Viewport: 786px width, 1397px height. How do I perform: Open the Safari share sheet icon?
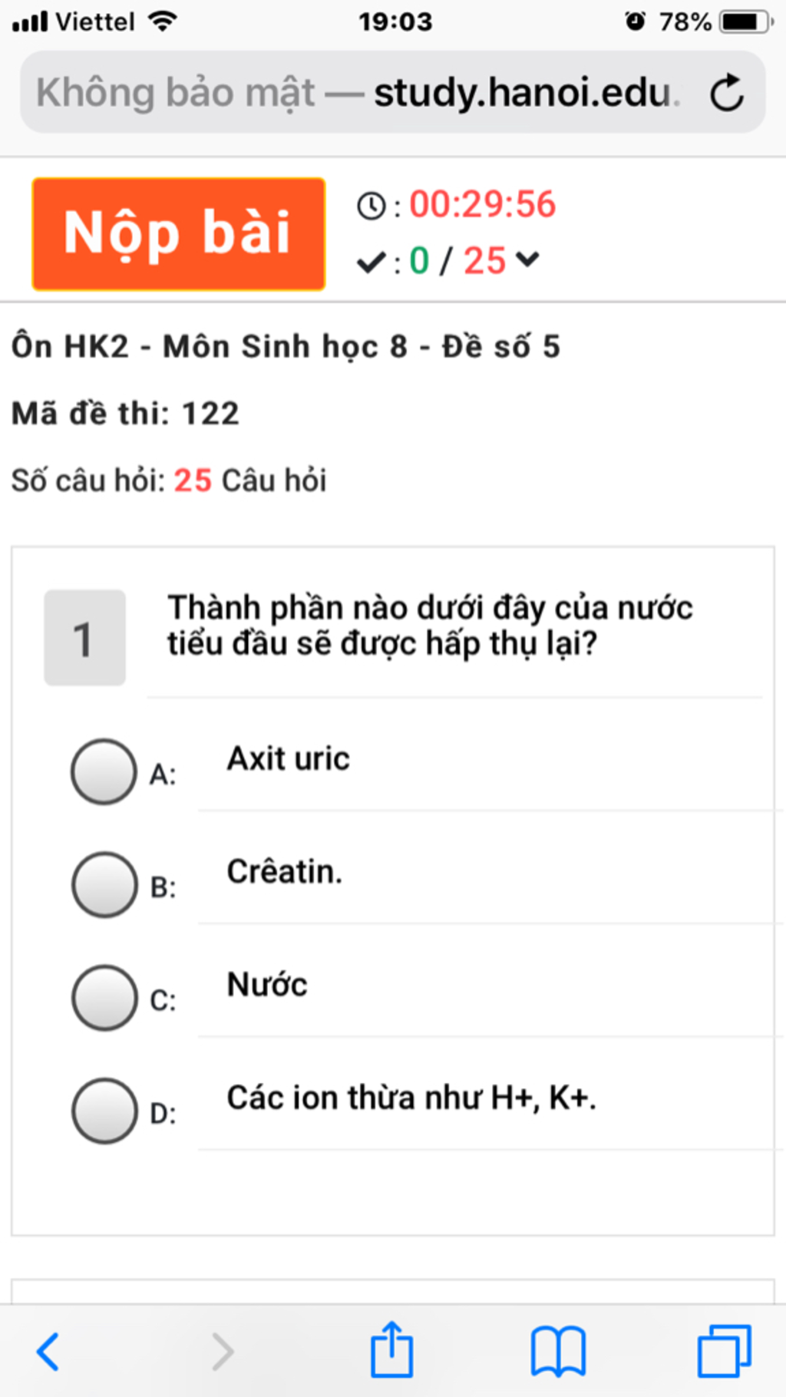[391, 1348]
